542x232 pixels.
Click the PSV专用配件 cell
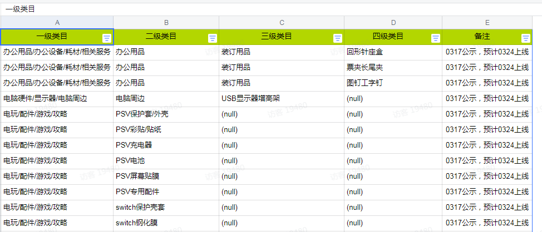coord(166,192)
